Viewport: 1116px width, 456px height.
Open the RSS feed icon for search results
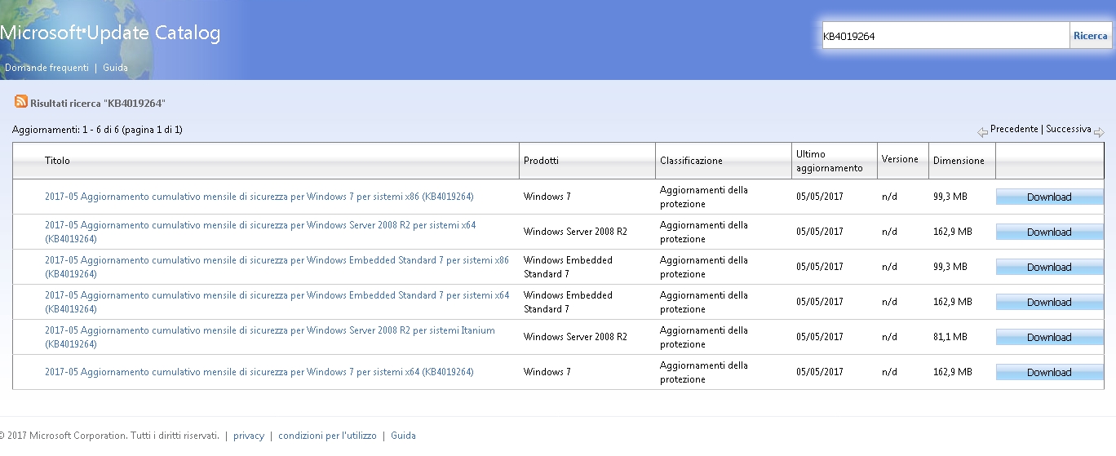pyautogui.click(x=21, y=102)
